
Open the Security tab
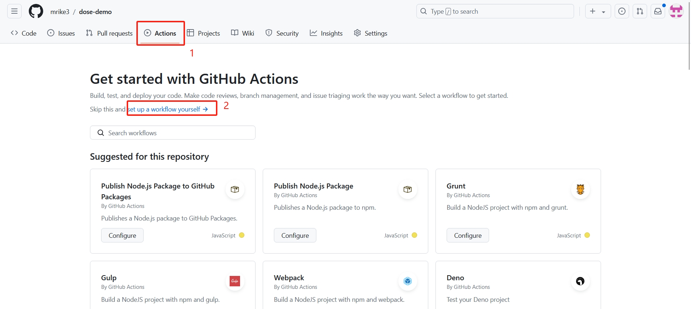282,33
